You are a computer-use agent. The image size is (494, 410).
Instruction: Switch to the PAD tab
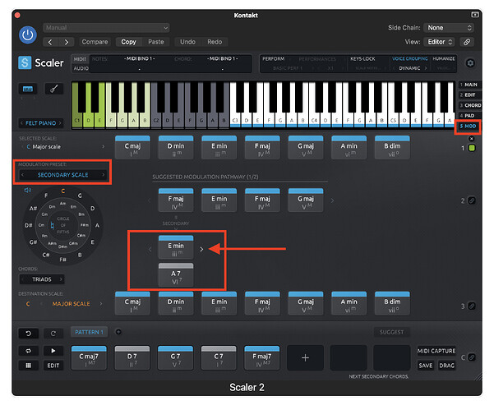pyautogui.click(x=469, y=116)
